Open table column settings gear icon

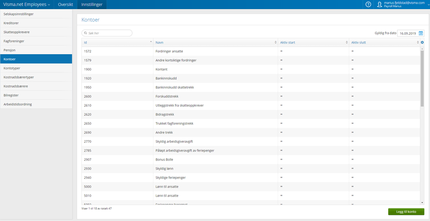pos(422,42)
